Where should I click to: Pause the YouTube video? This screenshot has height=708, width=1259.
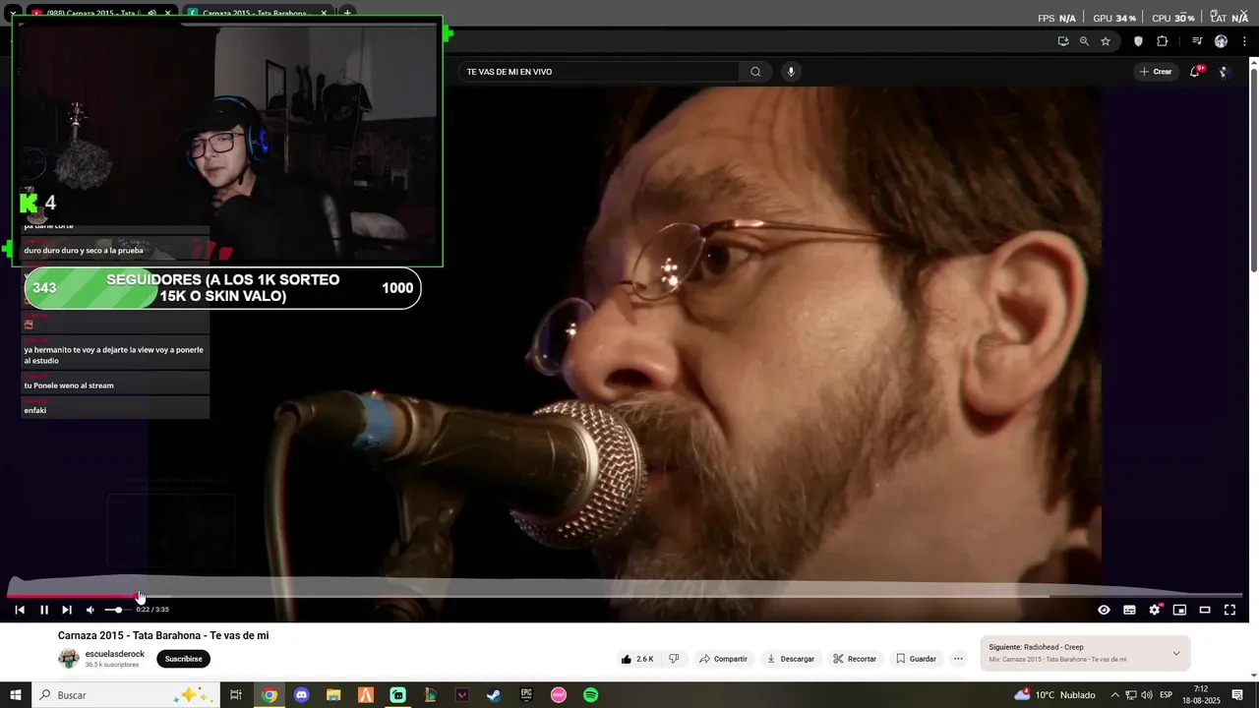pyautogui.click(x=44, y=610)
